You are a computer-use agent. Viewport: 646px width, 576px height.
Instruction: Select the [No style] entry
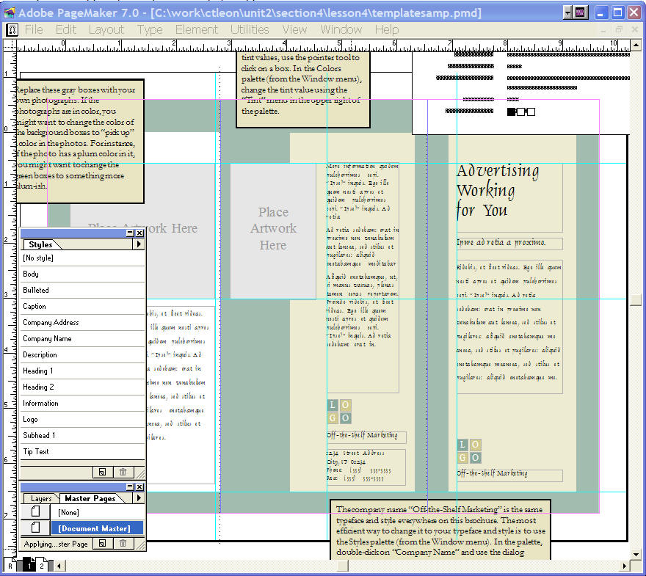tap(83, 258)
